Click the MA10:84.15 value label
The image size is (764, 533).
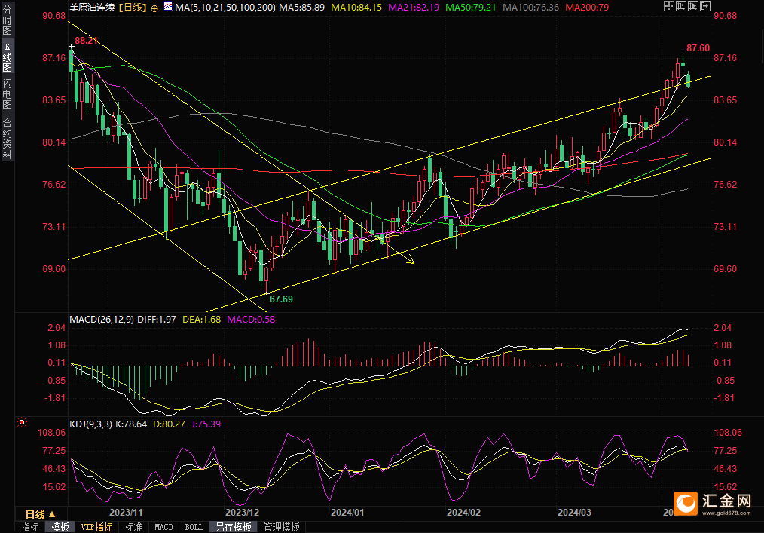tap(356, 8)
